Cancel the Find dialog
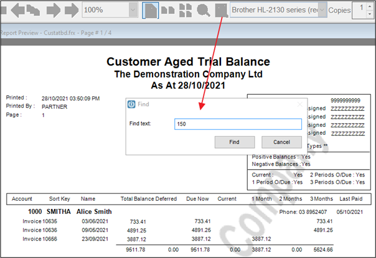Image resolution: width=376 pixels, height=258 pixels. click(x=281, y=142)
